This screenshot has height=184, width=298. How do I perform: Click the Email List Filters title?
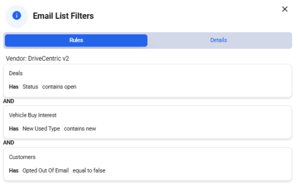coord(63,16)
